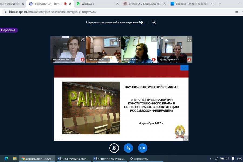This screenshot has width=243, height=162.
Task: Click the battery icon in system tray
Action: [222, 158]
